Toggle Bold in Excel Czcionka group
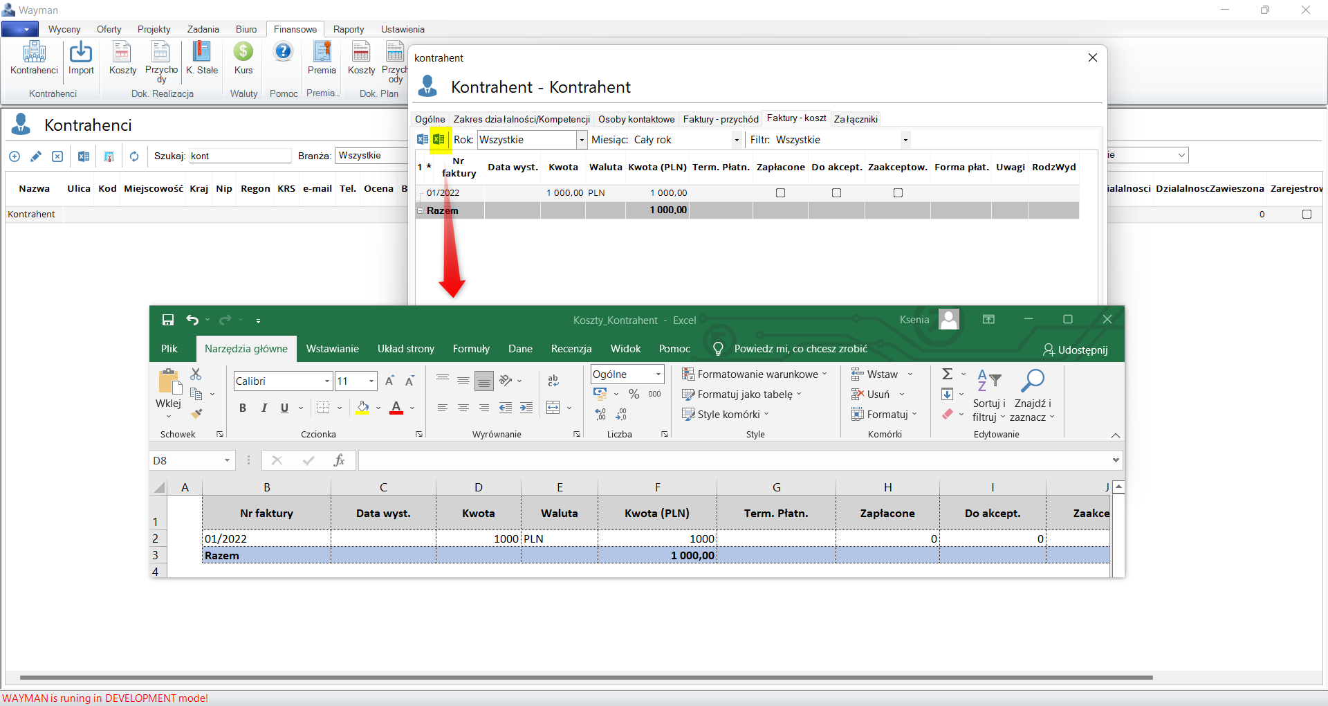This screenshot has width=1328, height=706. [243, 408]
